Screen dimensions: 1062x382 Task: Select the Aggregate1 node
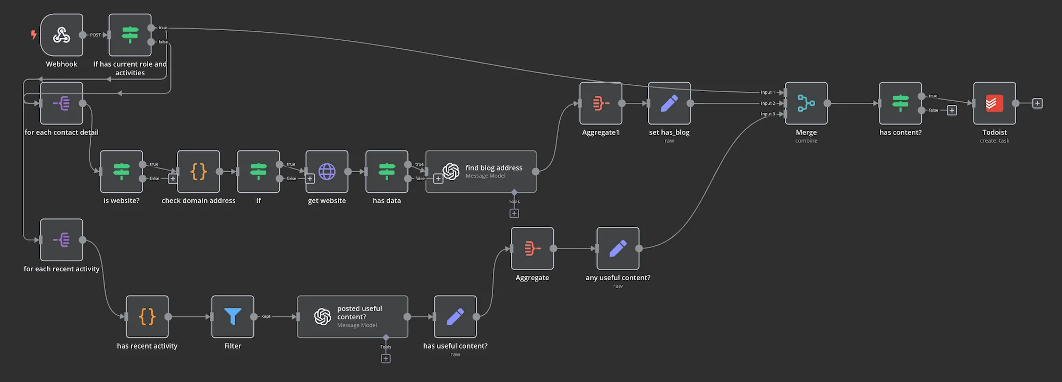coord(601,103)
